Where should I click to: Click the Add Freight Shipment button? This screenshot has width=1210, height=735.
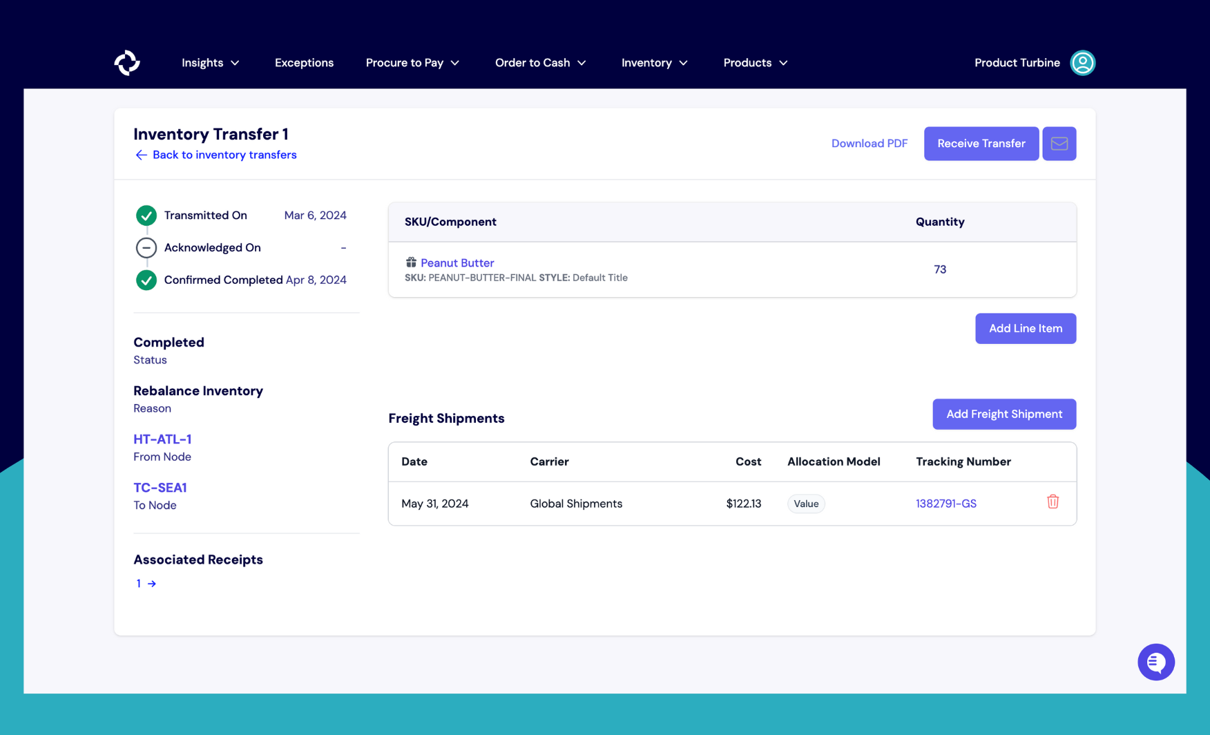point(1003,414)
